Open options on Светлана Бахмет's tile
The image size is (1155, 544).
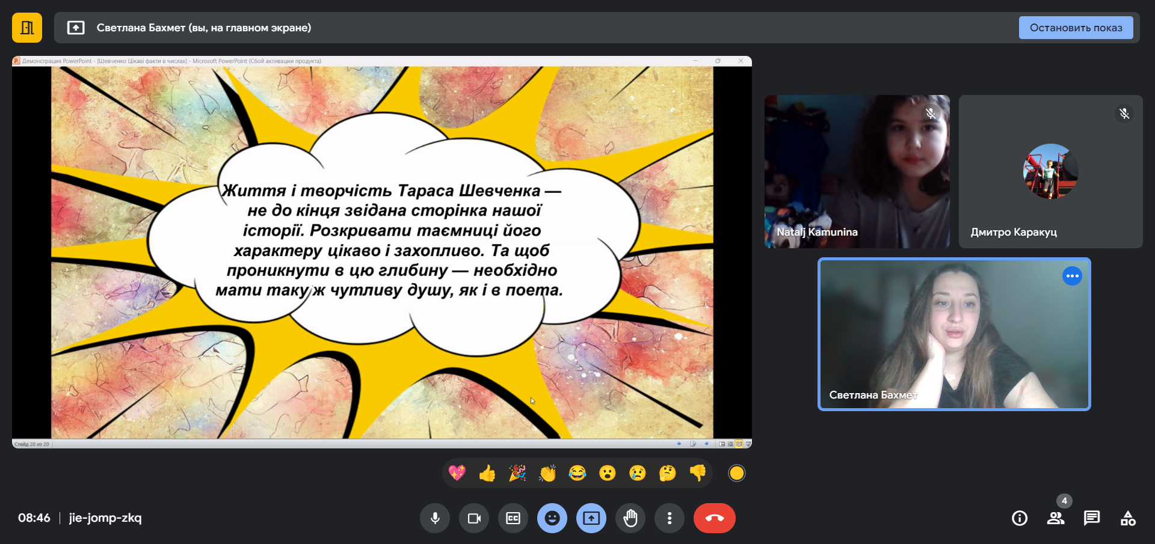1072,276
